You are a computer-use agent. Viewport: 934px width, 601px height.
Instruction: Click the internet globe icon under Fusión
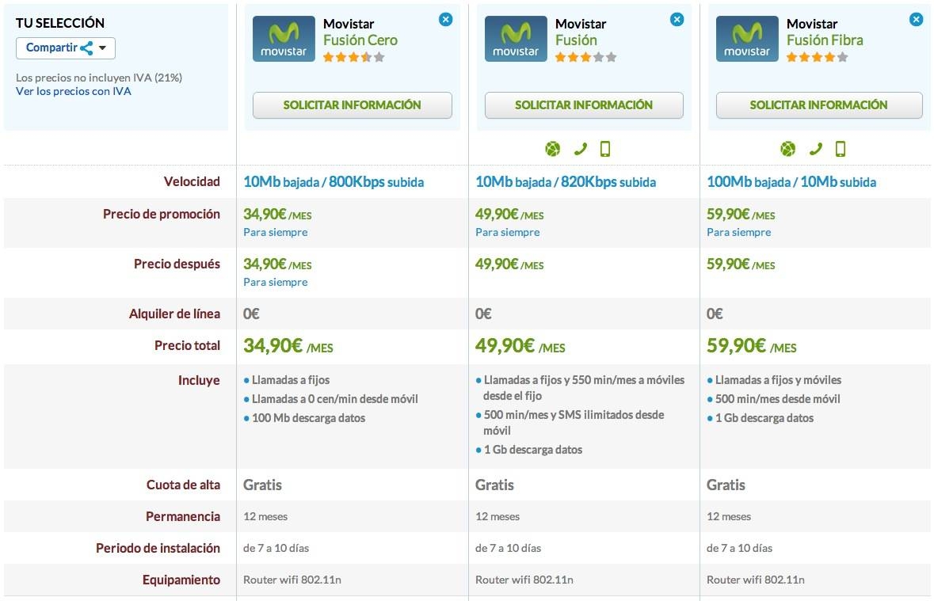(x=553, y=149)
